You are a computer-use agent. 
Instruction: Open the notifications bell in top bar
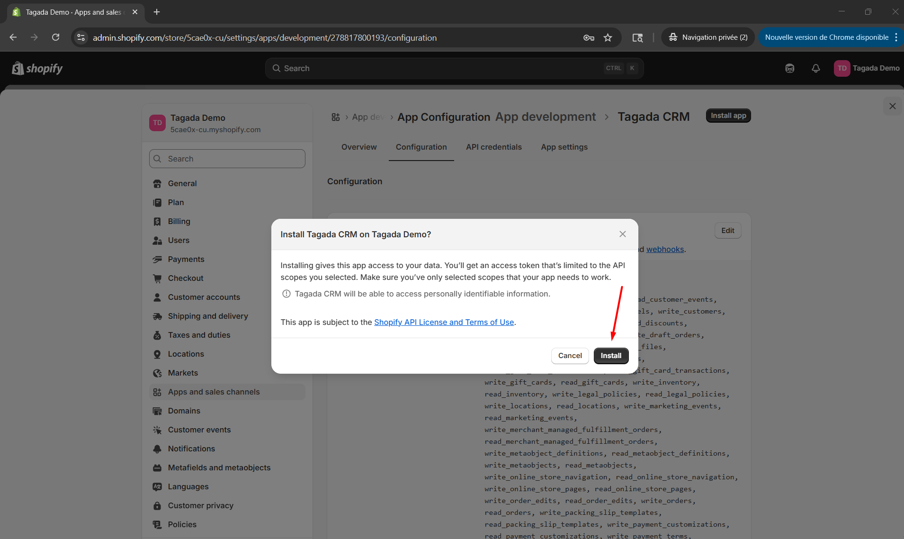pyautogui.click(x=815, y=68)
